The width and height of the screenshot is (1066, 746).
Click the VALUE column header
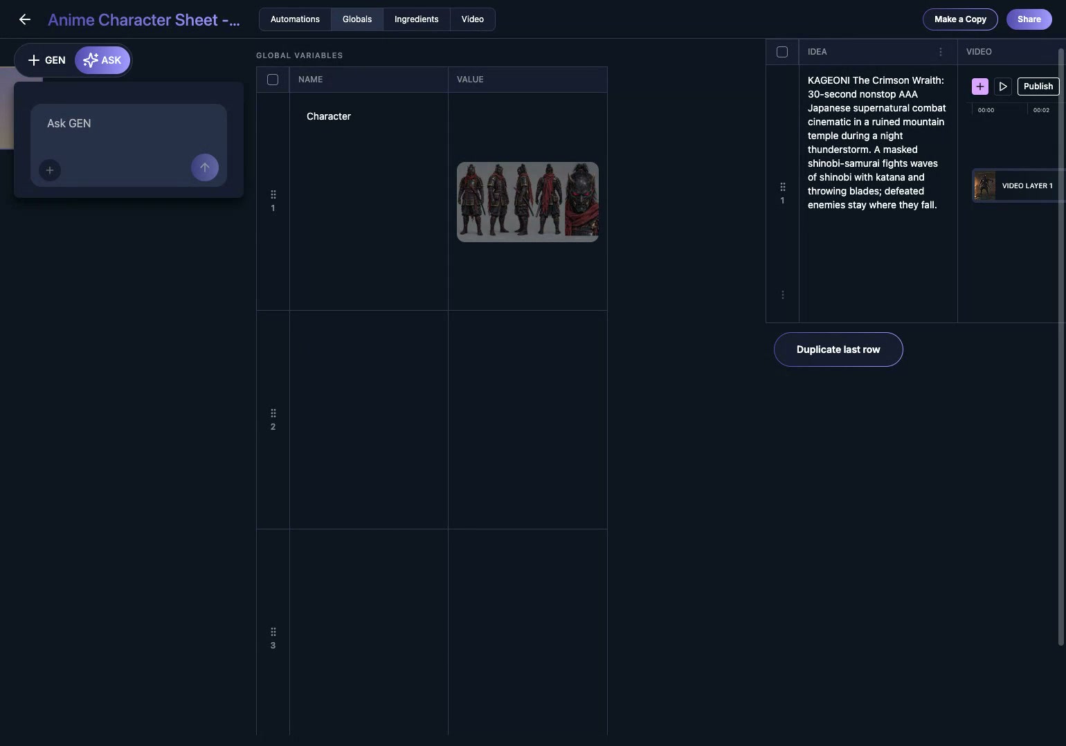[527, 80]
